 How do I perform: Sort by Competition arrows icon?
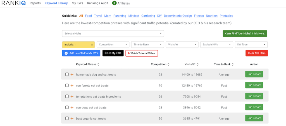click(168, 64)
